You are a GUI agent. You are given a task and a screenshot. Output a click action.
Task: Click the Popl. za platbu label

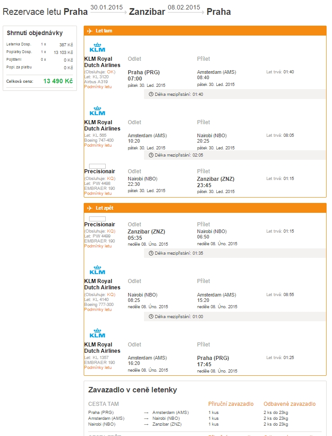[19, 67]
